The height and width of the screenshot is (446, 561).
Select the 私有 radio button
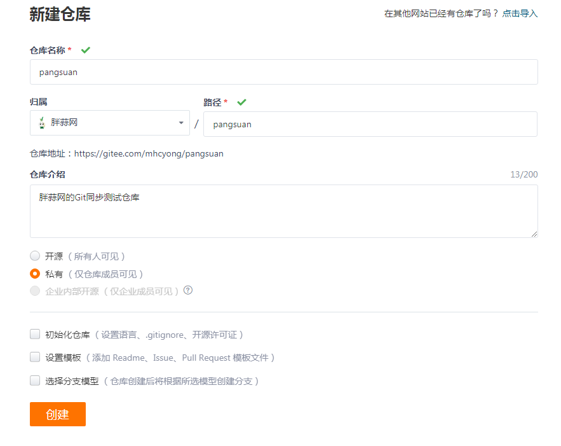[x=35, y=274]
